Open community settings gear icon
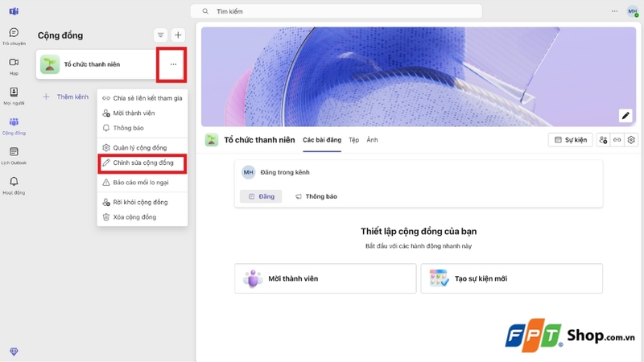Screen dimensions: 644x362 point(631,140)
